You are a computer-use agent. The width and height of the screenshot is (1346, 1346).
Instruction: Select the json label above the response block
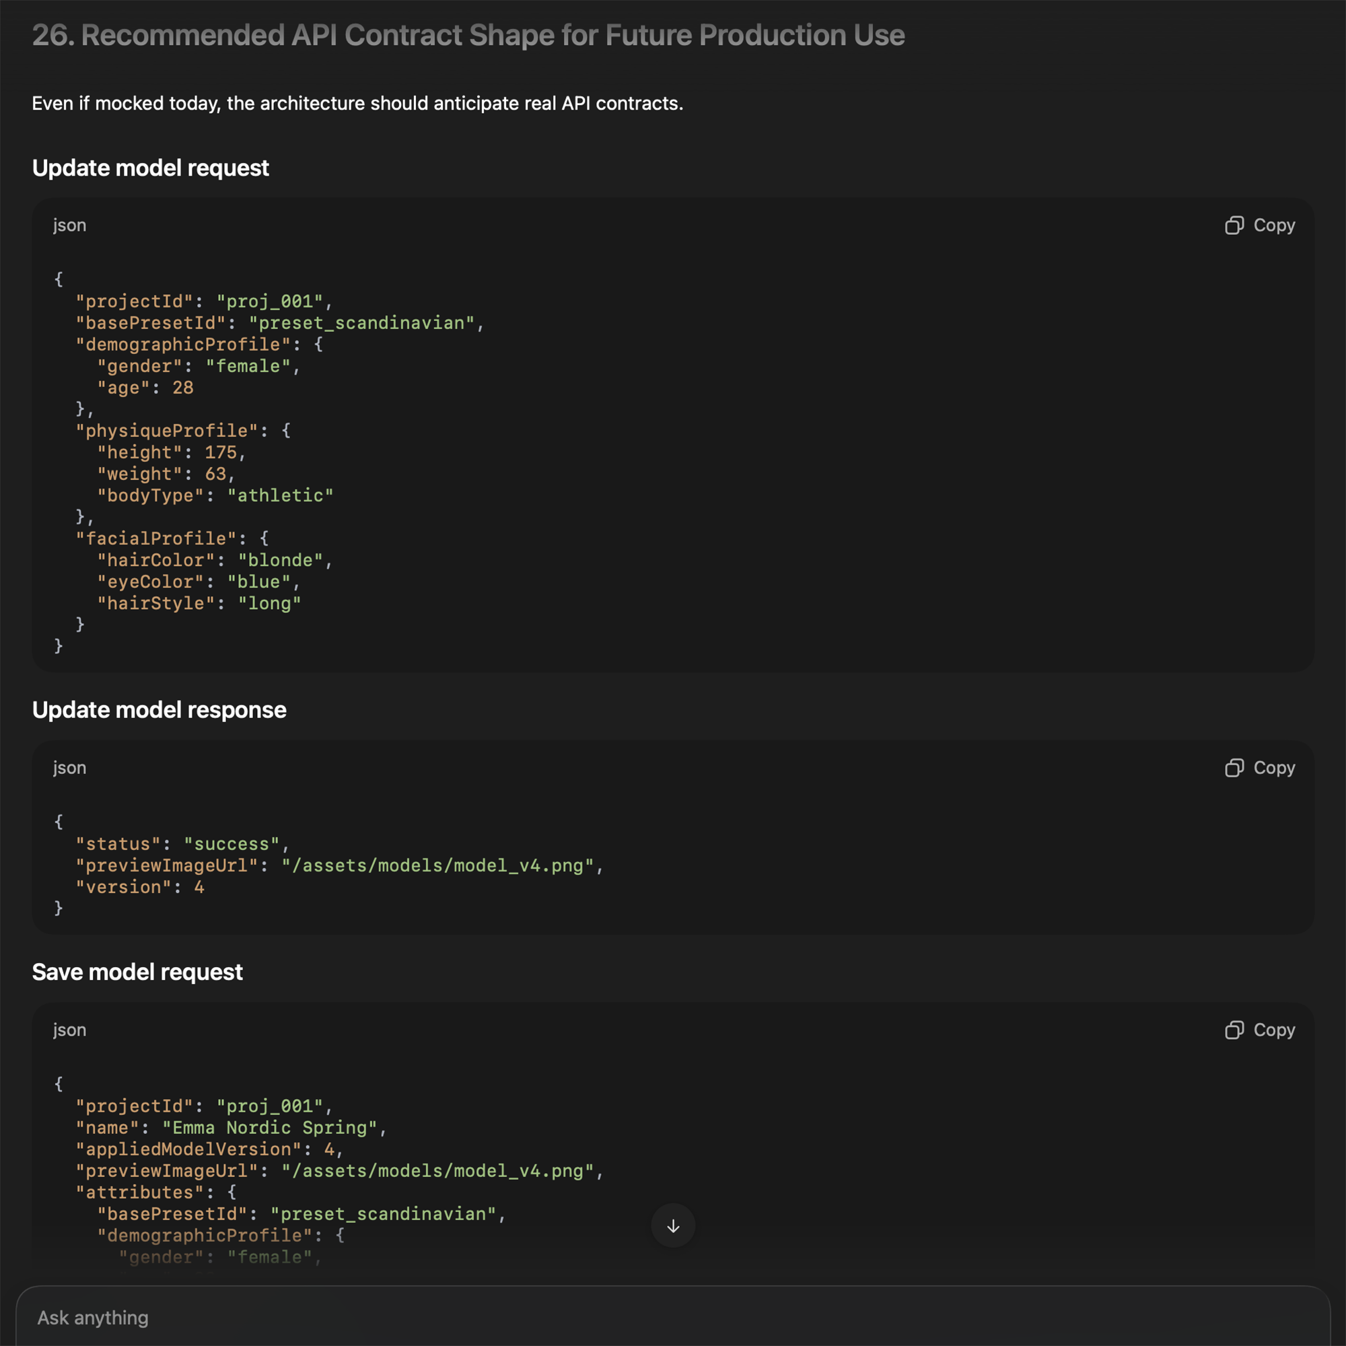point(70,768)
